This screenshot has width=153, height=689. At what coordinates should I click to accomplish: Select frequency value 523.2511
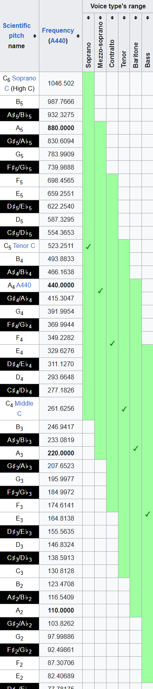point(61,246)
